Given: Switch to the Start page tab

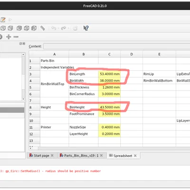Looking at the screenshot, I should (41, 156).
